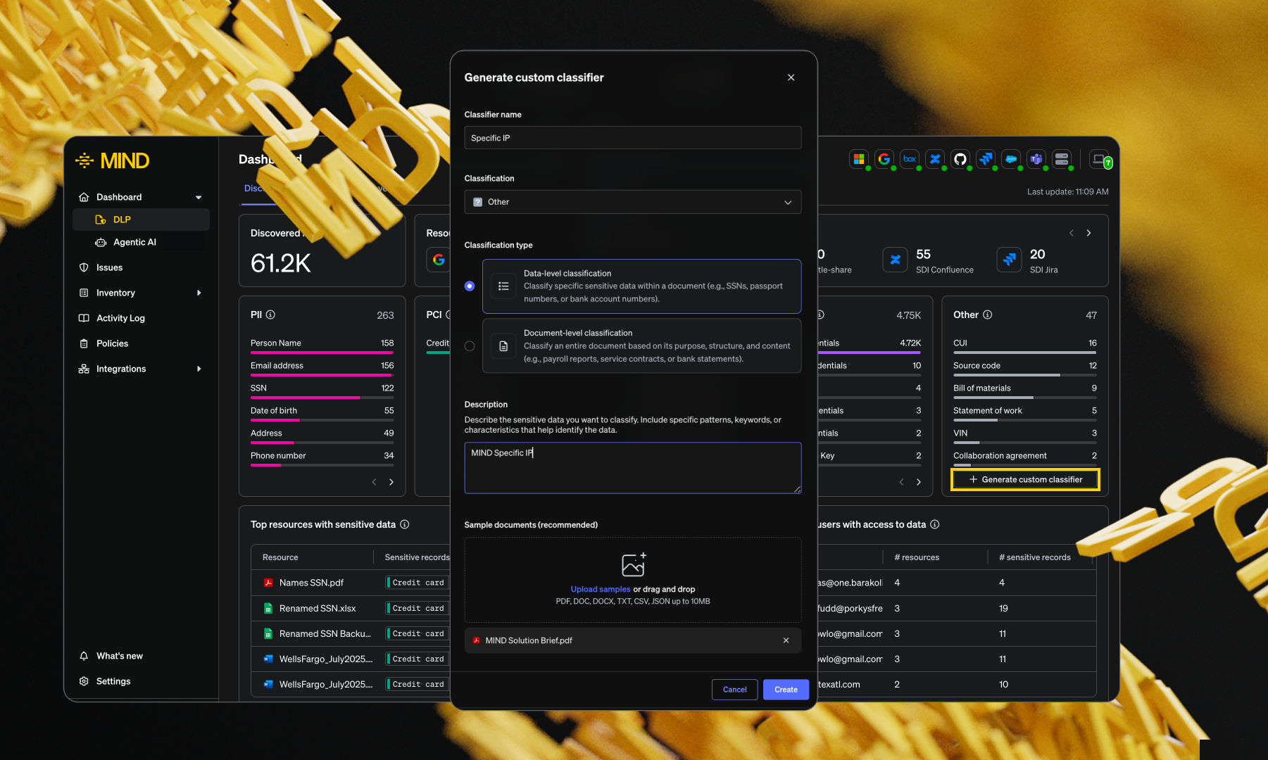This screenshot has width=1268, height=760.
Task: Click the MIND logo in the sidebar
Action: tap(113, 161)
